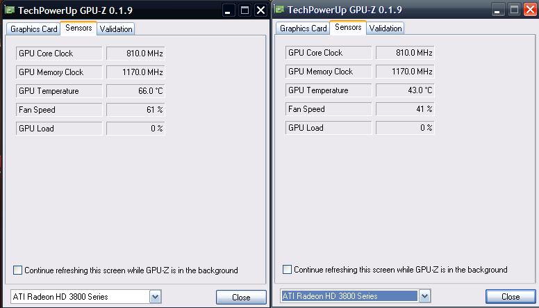This screenshot has width=539, height=308.
Task: Click GPU Load 0 % value, right window
Action: (x=405, y=128)
